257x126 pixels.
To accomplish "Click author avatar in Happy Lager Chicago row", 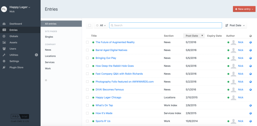I will (233, 97).
